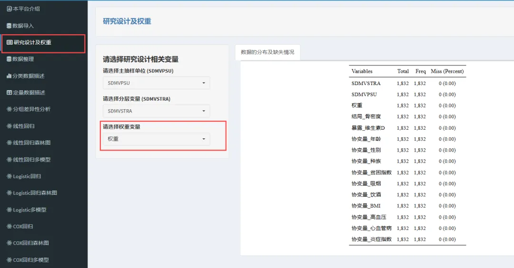Click 协变量_种族 table row
The width and height of the screenshot is (514, 268).
407,162
